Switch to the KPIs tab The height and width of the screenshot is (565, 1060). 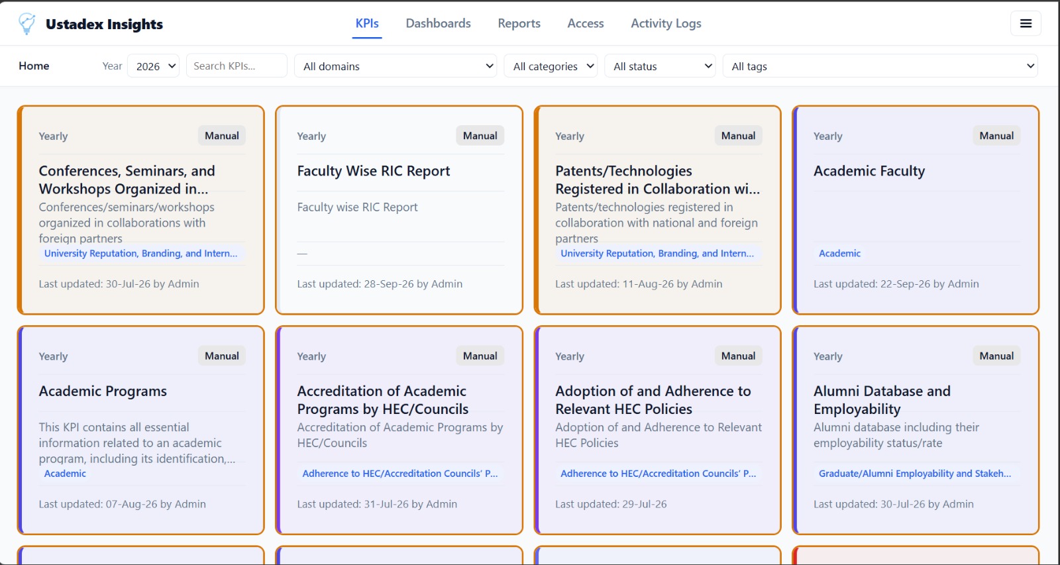(367, 23)
